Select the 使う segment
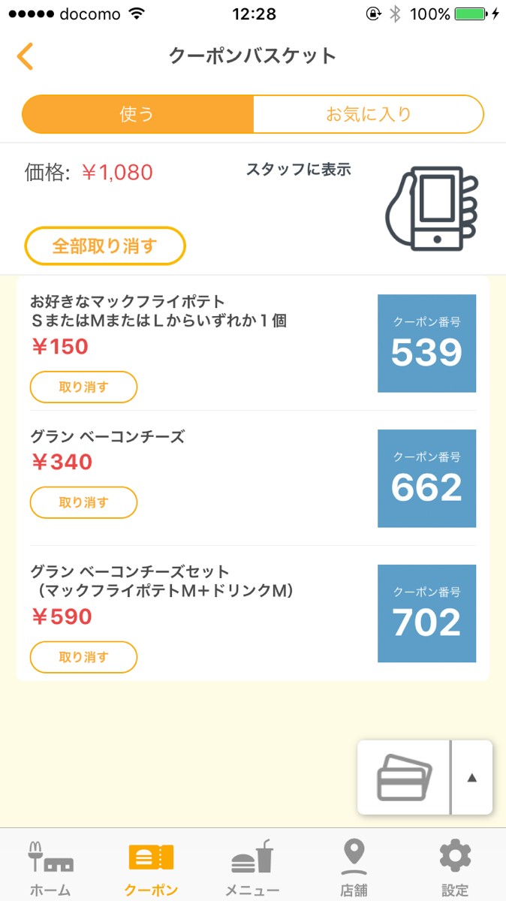Viewport: 506px width, 901px height. (137, 114)
